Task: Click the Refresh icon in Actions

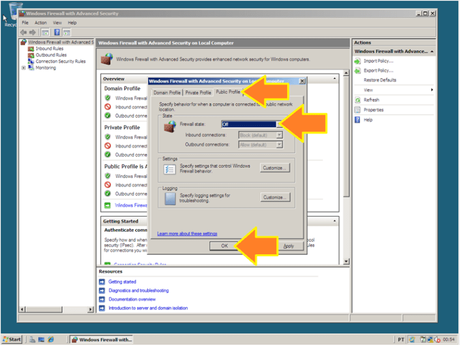Action: (357, 100)
